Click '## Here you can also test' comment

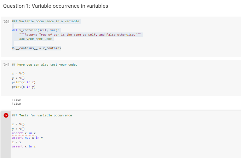[x=45, y=65]
